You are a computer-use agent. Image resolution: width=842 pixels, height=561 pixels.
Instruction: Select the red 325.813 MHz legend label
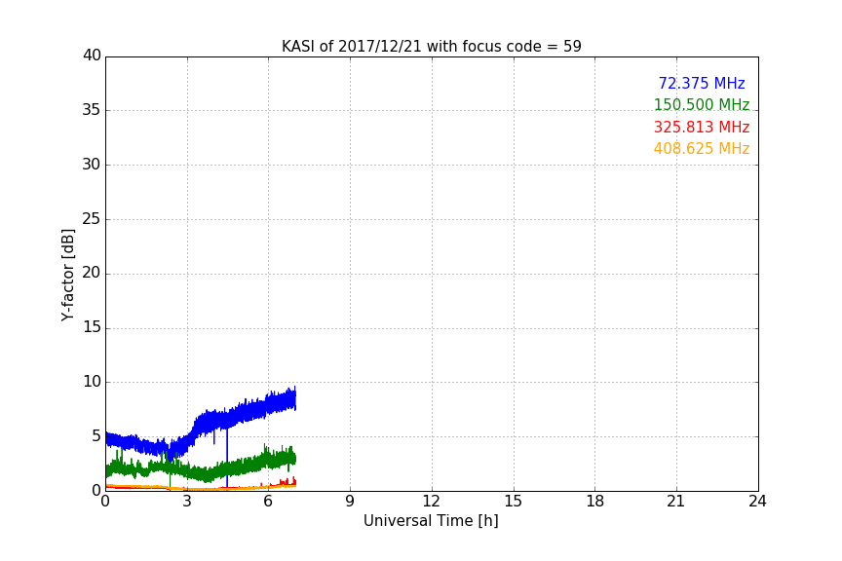(702, 128)
